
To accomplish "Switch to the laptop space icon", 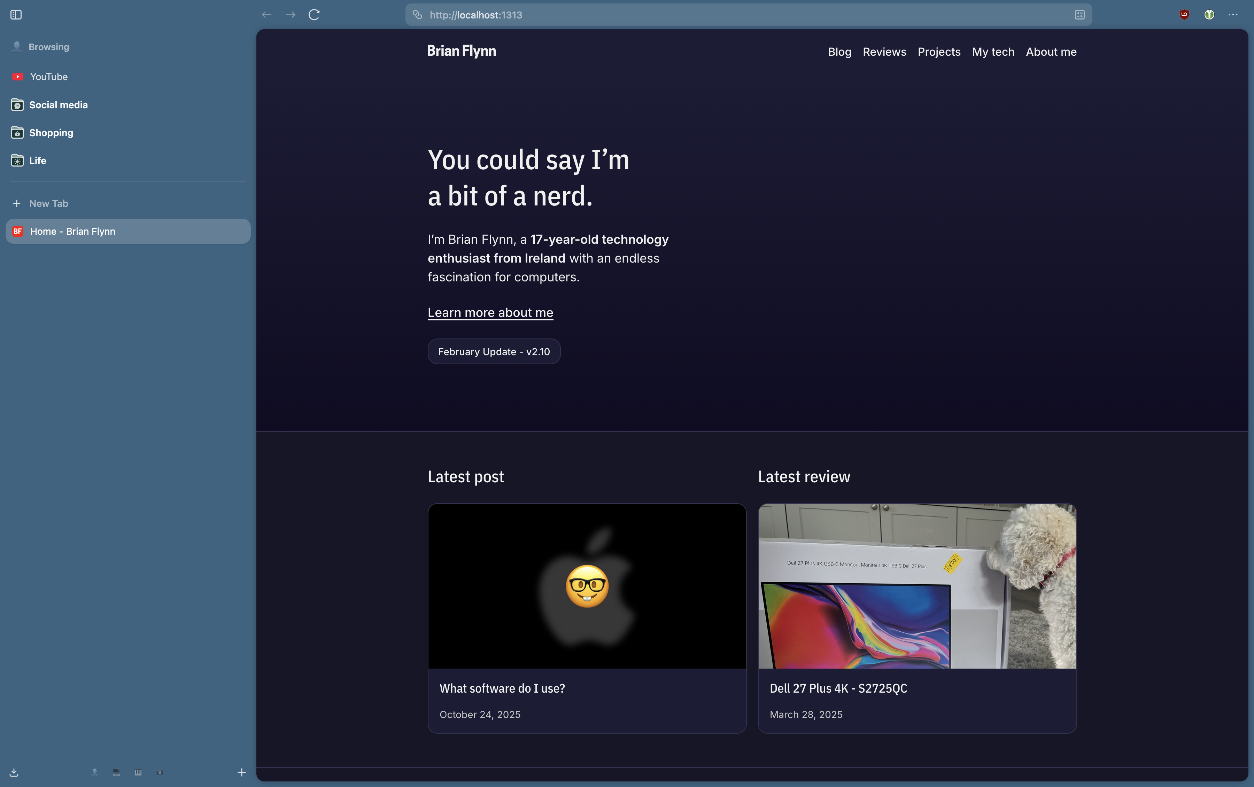I will [116, 772].
